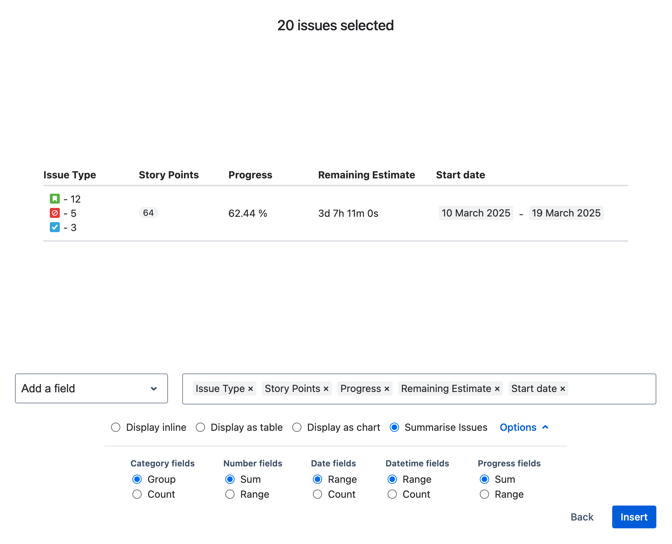672x544 pixels.
Task: Click the 19 March 2025 date
Action: [566, 213]
